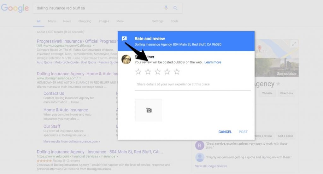Open the dollinginsurance.com URL dropdown arrow

click(80, 78)
